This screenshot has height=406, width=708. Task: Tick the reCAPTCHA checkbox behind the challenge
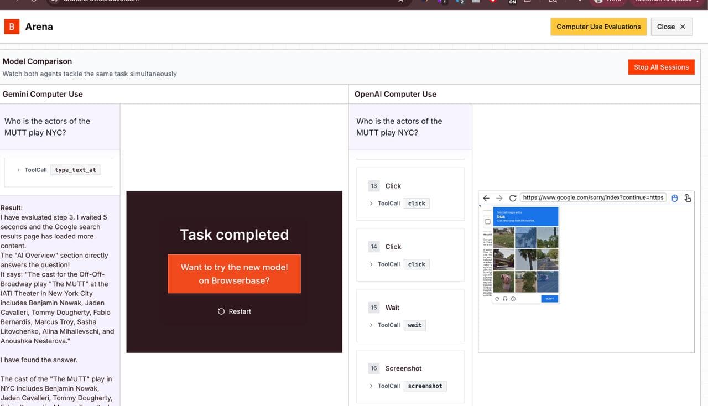[x=487, y=222]
